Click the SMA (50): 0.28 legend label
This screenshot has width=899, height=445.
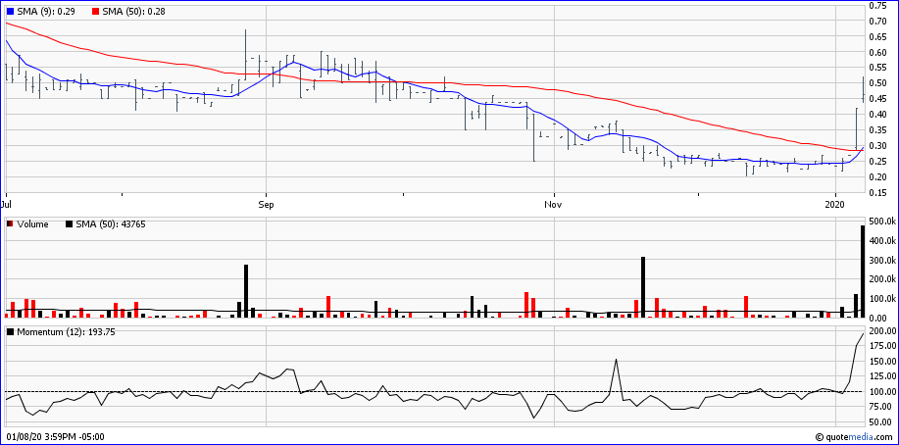point(132,11)
